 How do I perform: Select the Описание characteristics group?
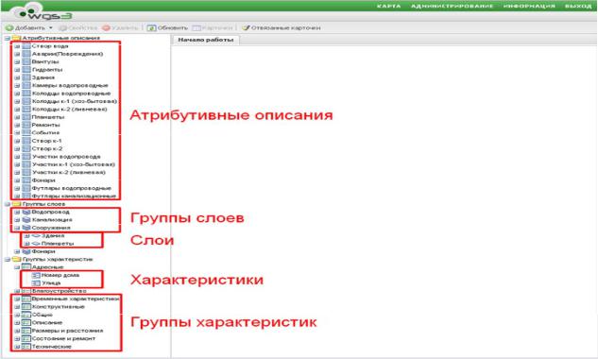(x=47, y=323)
